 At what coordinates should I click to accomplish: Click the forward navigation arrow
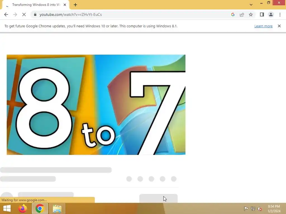[x=15, y=14]
